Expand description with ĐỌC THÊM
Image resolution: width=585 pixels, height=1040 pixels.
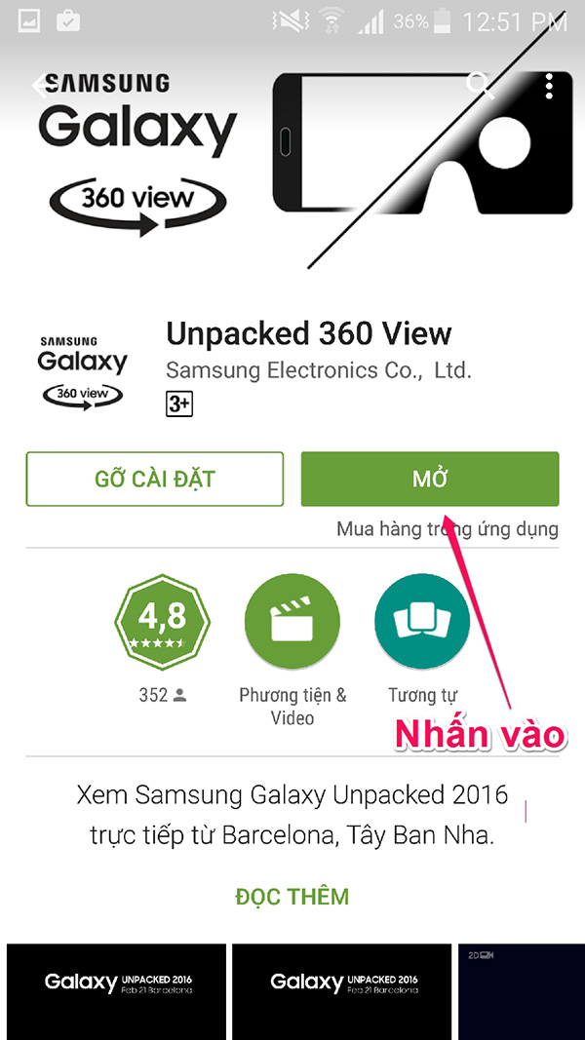[x=292, y=897]
